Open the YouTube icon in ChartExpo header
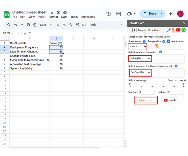 (178, 30)
